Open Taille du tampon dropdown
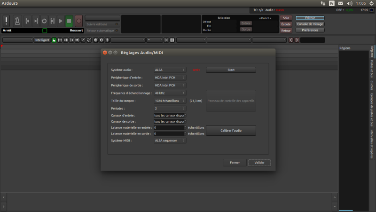This screenshot has height=212, width=376. coord(170,101)
